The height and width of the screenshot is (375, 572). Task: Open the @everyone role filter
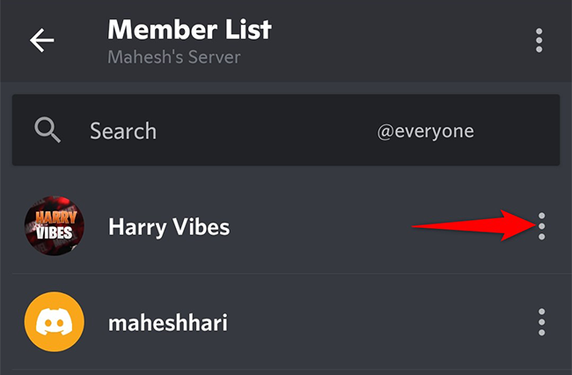click(x=426, y=131)
